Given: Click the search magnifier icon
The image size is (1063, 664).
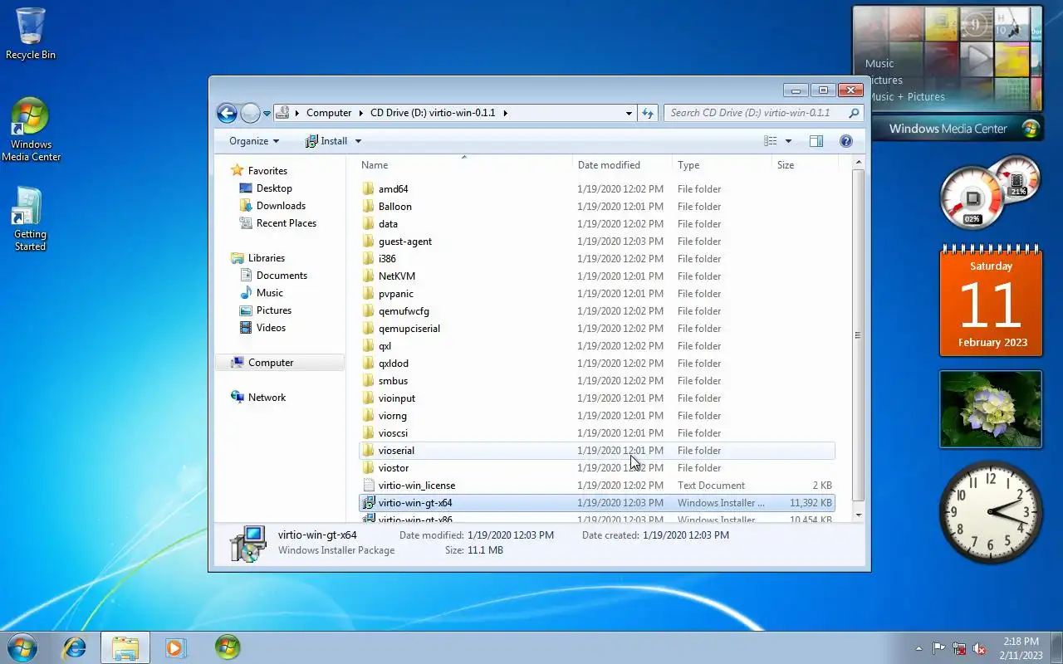Looking at the screenshot, I should (x=854, y=113).
